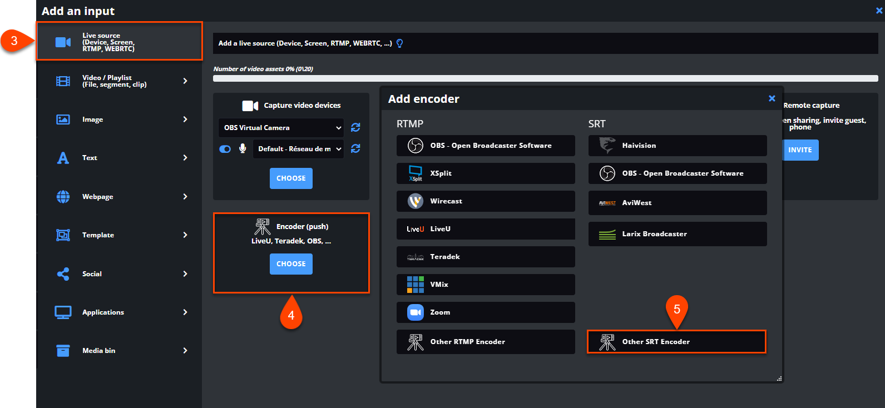Click the OBS logo under RTMP
The width and height of the screenshot is (885, 408).
point(416,146)
